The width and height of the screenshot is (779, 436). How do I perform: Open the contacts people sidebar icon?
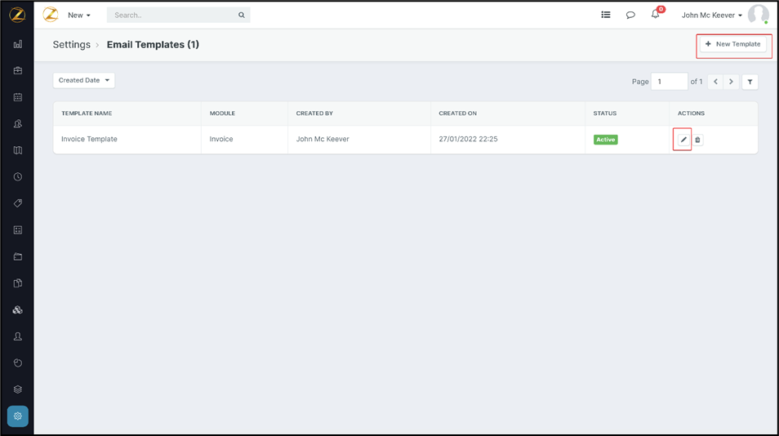coord(18,123)
